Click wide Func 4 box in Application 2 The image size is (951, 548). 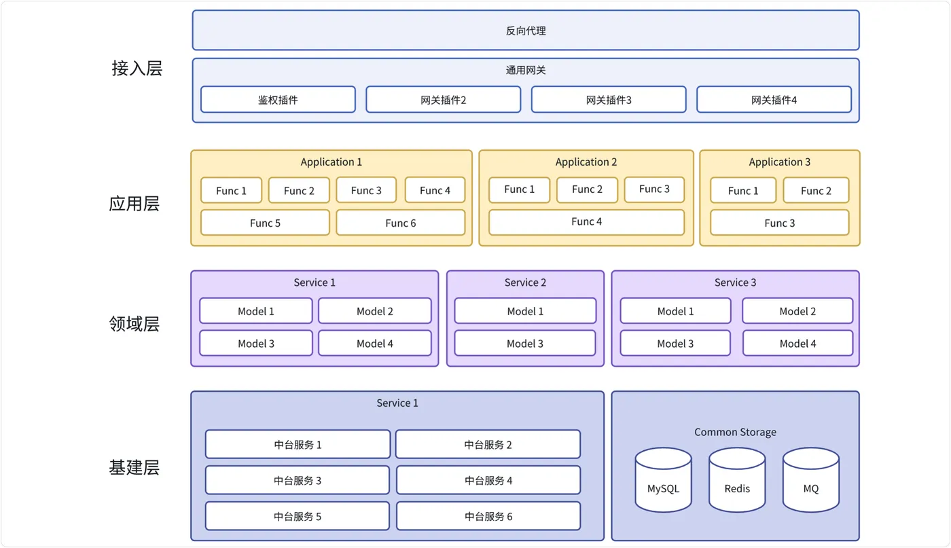(x=586, y=222)
